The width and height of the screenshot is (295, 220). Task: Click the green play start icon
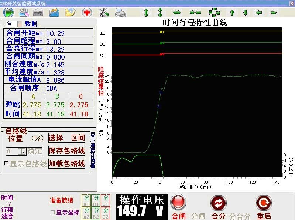[x=8, y=13]
